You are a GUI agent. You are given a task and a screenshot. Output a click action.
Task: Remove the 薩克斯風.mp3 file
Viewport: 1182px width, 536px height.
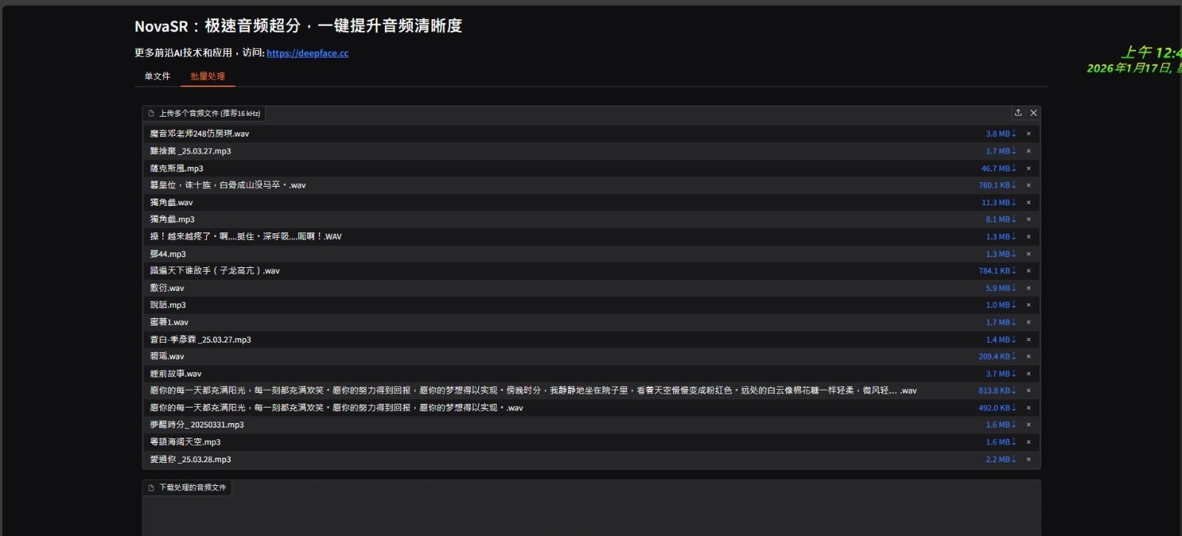pyautogui.click(x=1028, y=168)
